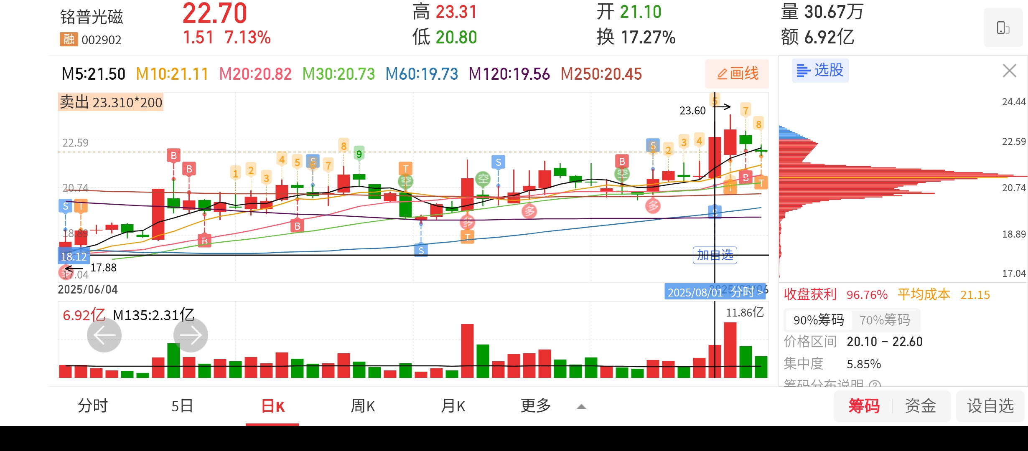Move chart left with back arrow
The width and height of the screenshot is (1028, 451).
point(104,335)
